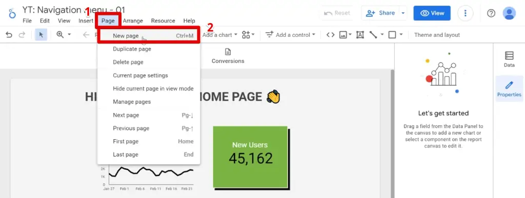Viewport: 525px width, 198px height.
Task: Open the Help menu
Action: click(189, 20)
